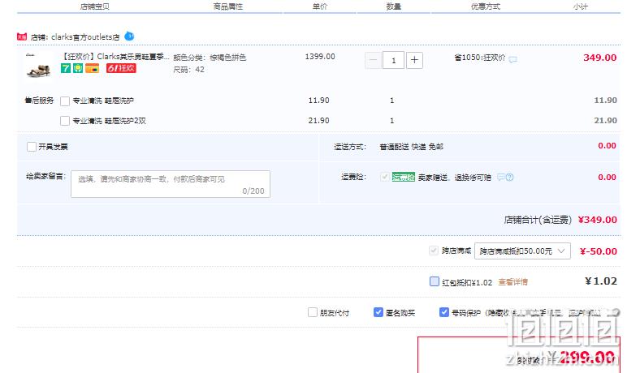
Task: Click the comment icon after 退换货可赔
Action: [500, 177]
